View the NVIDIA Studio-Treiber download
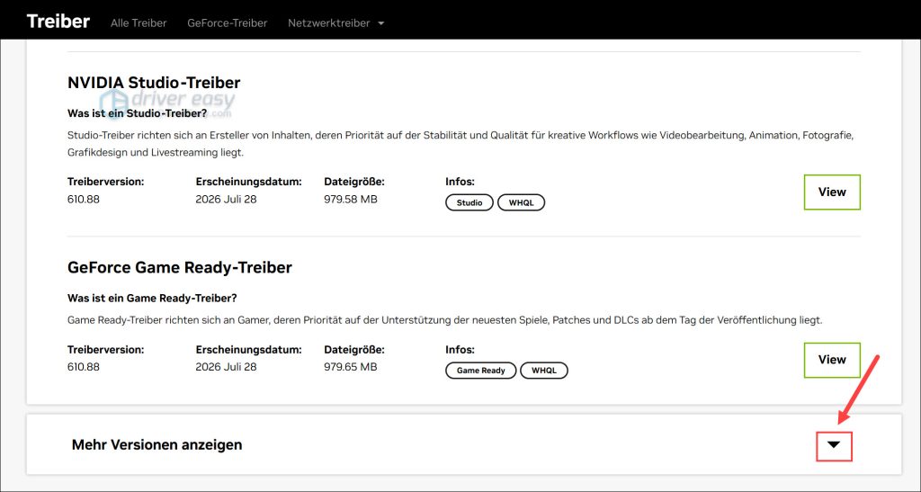This screenshot has width=921, height=492. point(832,192)
